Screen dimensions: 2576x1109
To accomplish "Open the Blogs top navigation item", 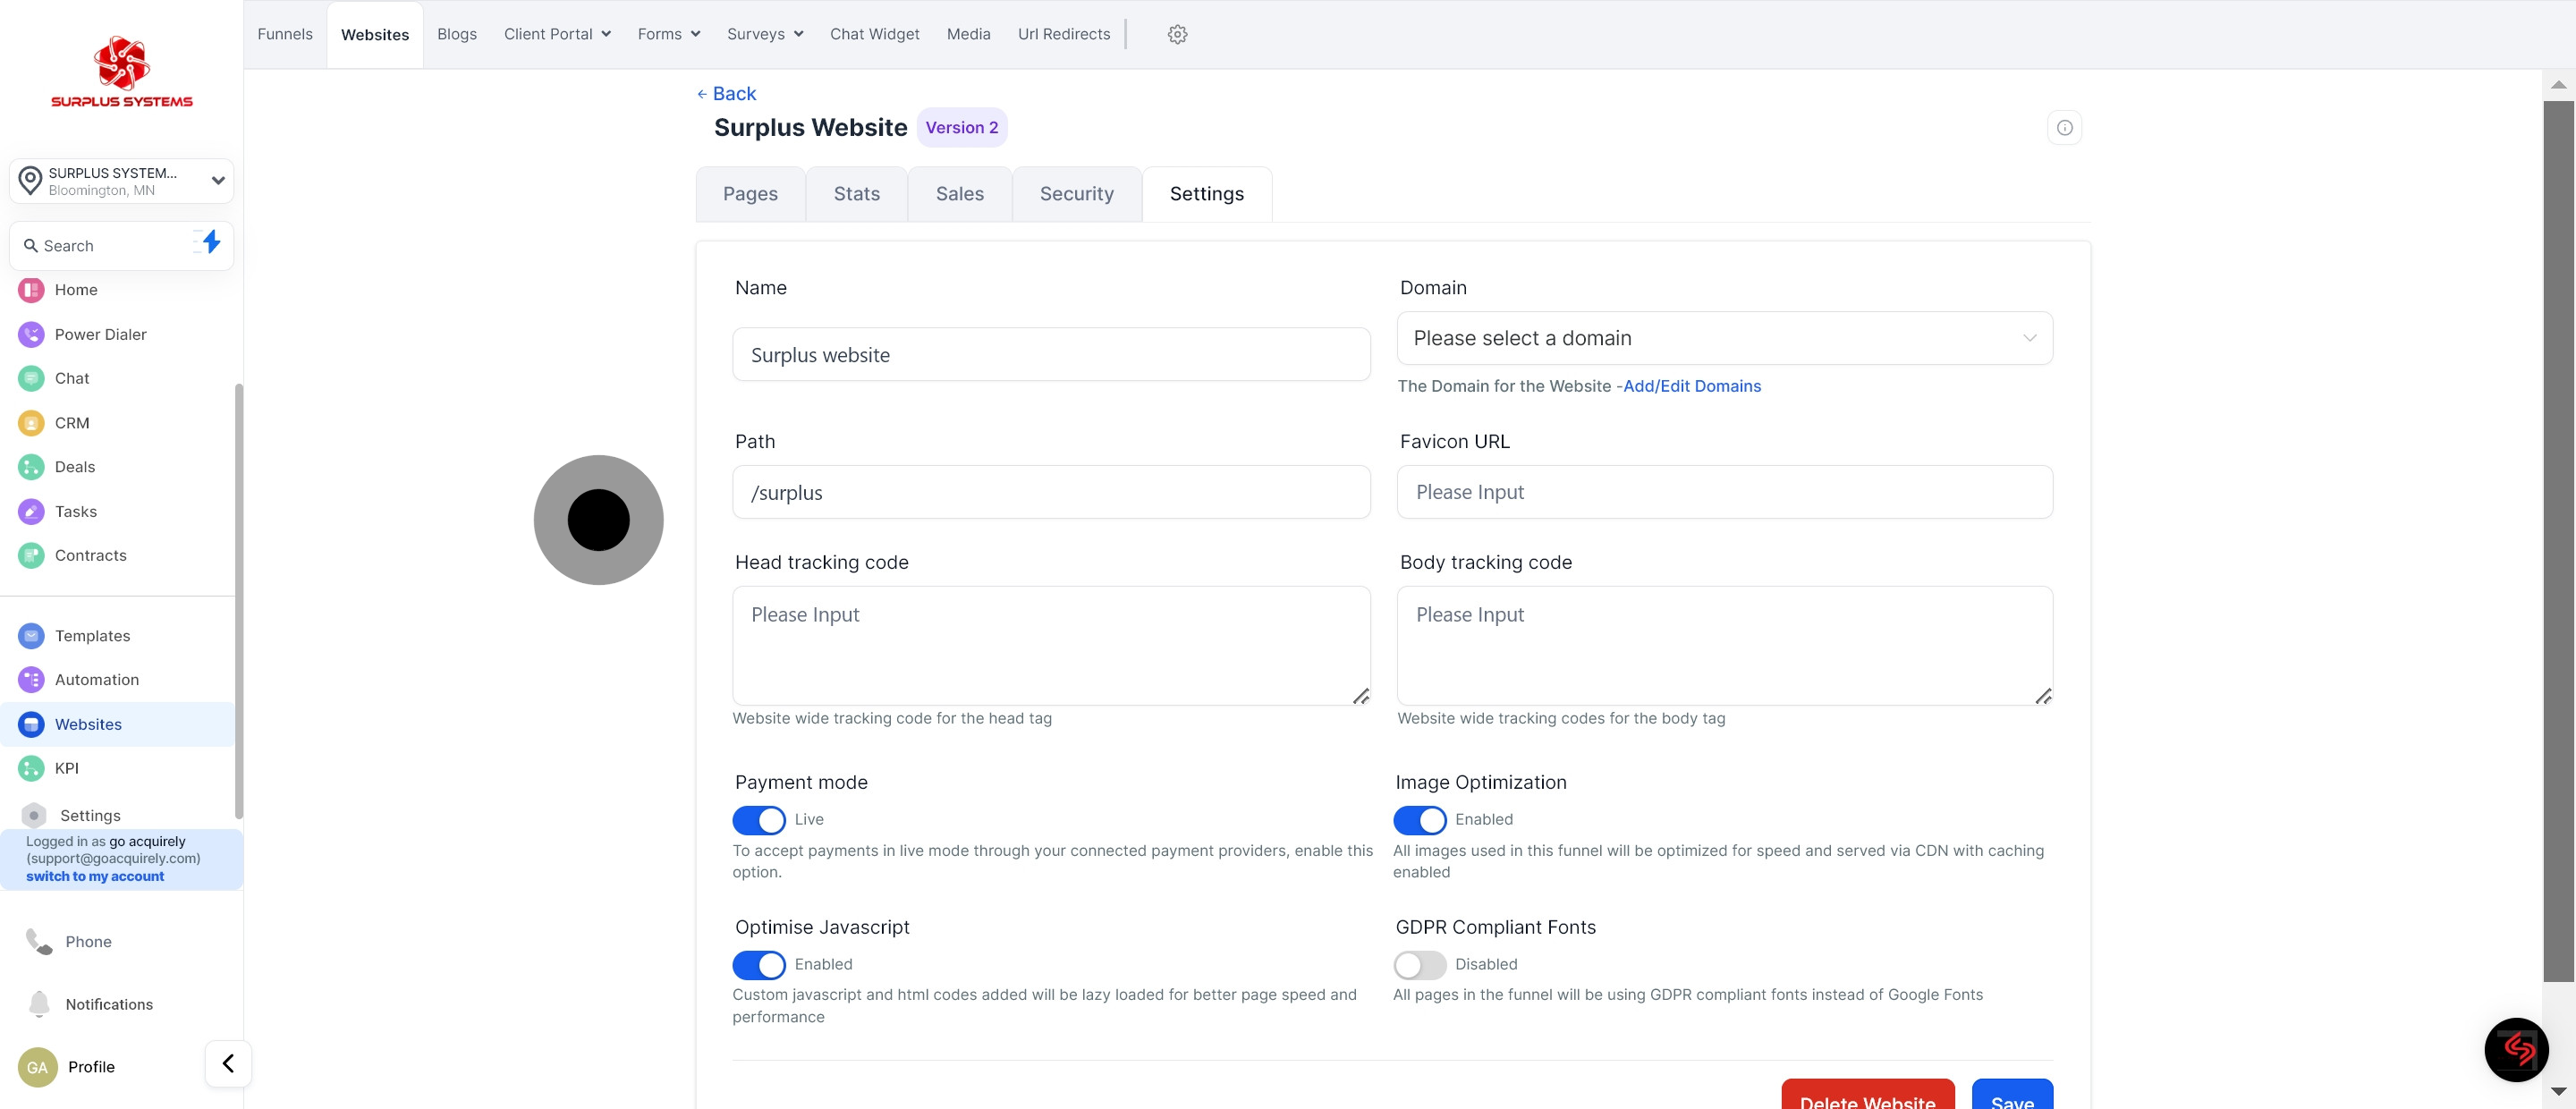I will coord(456,34).
